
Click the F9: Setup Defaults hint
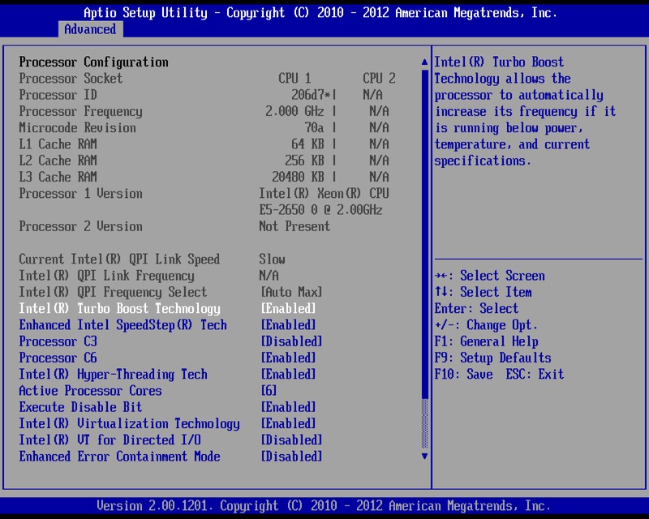492,358
